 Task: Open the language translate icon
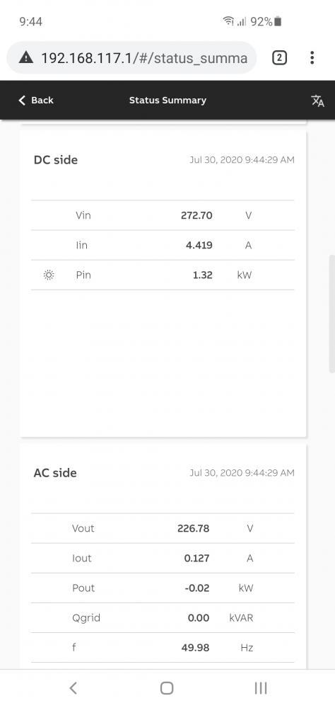(317, 101)
